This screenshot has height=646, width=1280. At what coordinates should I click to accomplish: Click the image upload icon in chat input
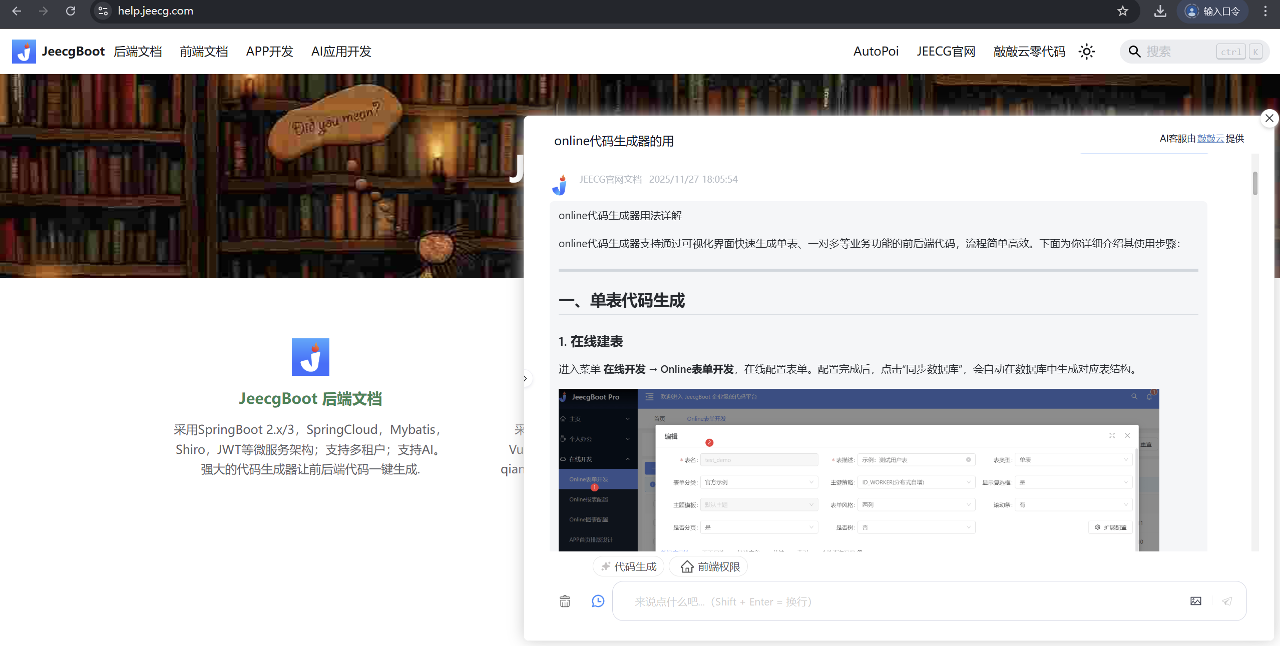[x=1195, y=601]
